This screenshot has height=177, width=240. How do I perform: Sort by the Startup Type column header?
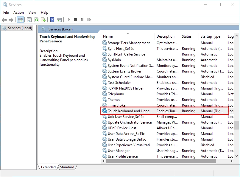coord(210,36)
